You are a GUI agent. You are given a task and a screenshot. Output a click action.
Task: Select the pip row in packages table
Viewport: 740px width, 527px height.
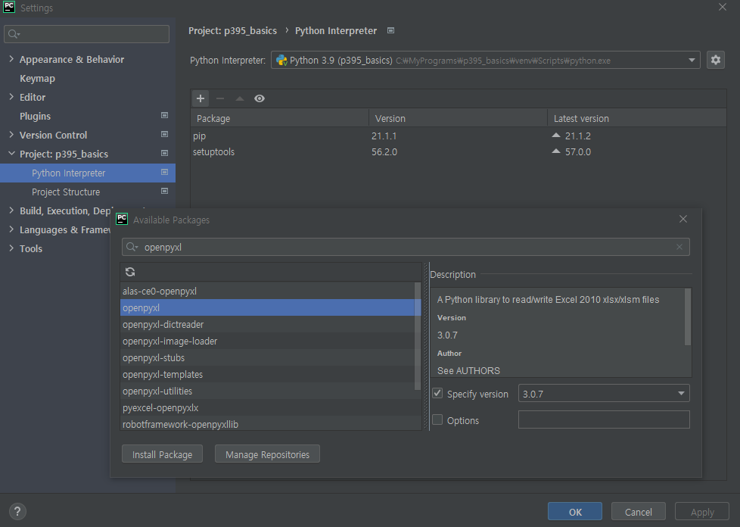tap(458, 136)
